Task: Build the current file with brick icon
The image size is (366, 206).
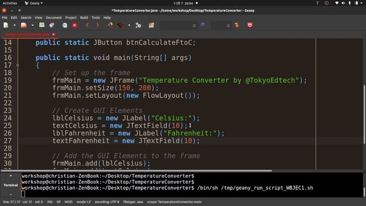Action: pyautogui.click(x=121, y=25)
